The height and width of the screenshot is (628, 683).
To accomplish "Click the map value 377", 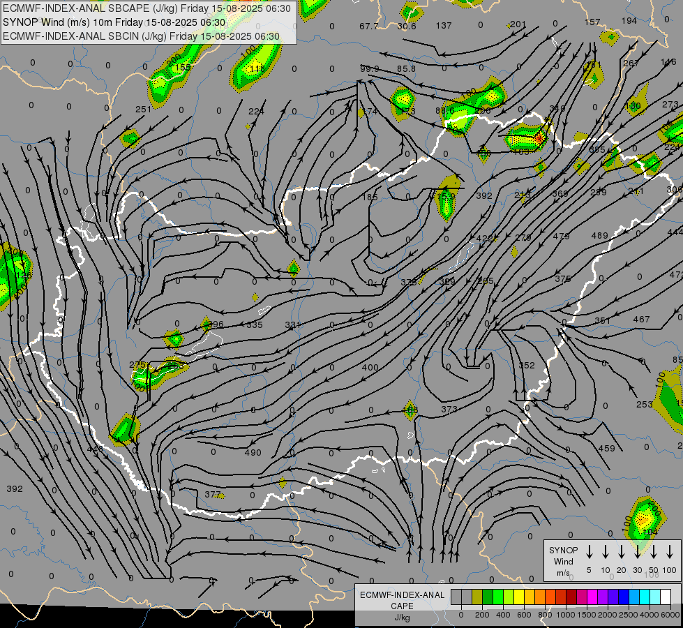I will (213, 494).
